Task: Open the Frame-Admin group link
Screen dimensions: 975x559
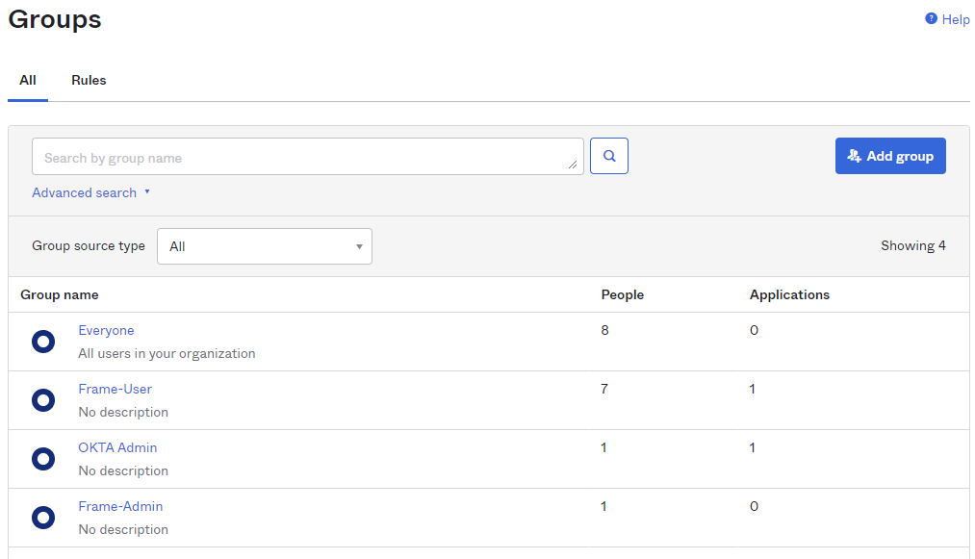Action: point(120,506)
